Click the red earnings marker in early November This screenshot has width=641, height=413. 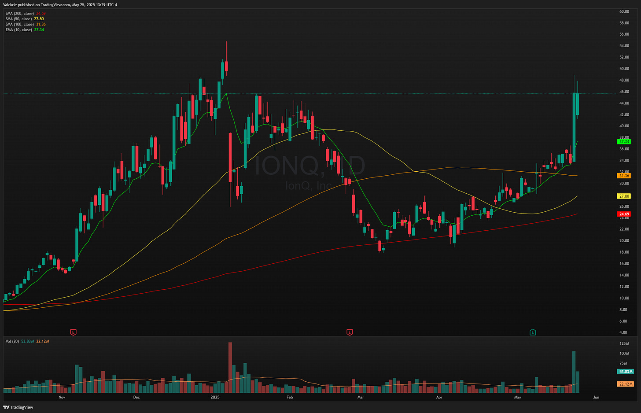point(74,332)
